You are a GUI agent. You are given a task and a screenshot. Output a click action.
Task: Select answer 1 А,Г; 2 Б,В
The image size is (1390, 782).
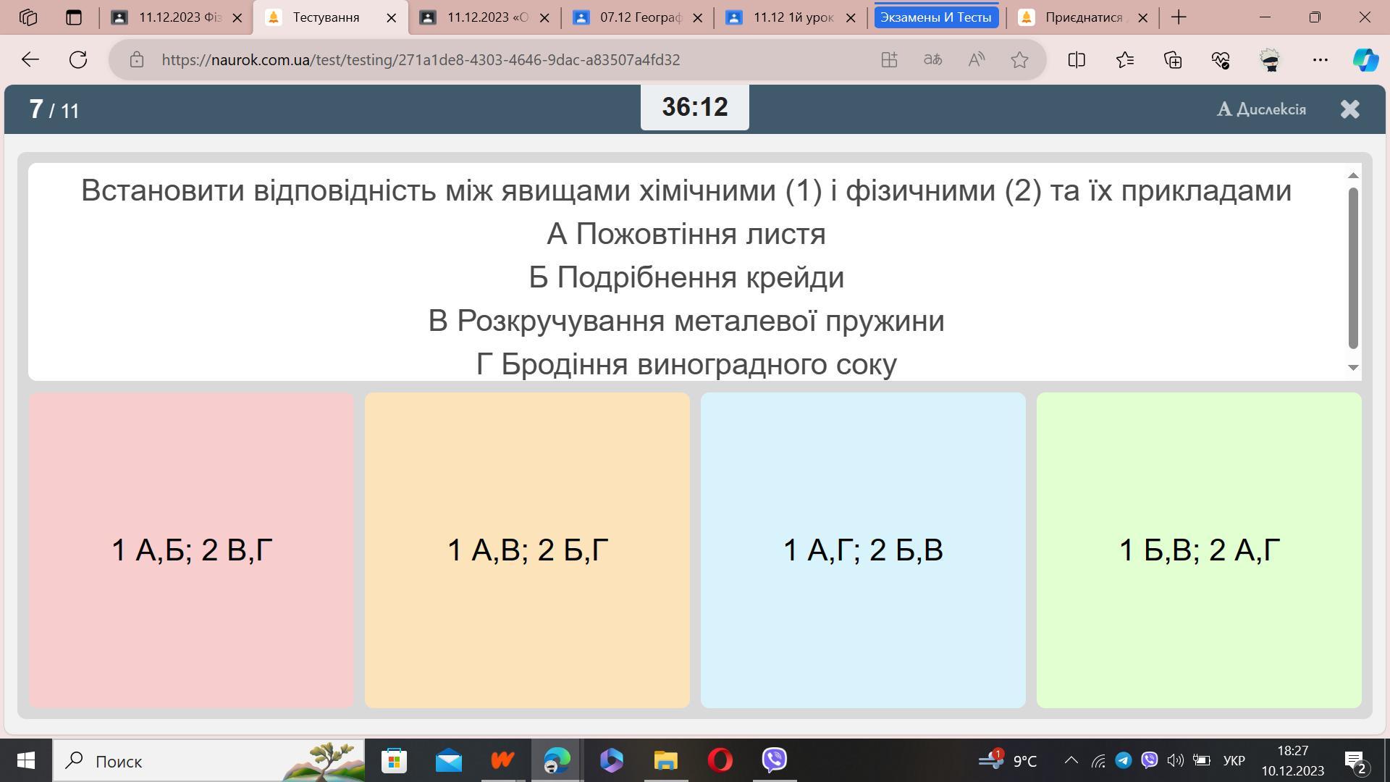coord(862,550)
